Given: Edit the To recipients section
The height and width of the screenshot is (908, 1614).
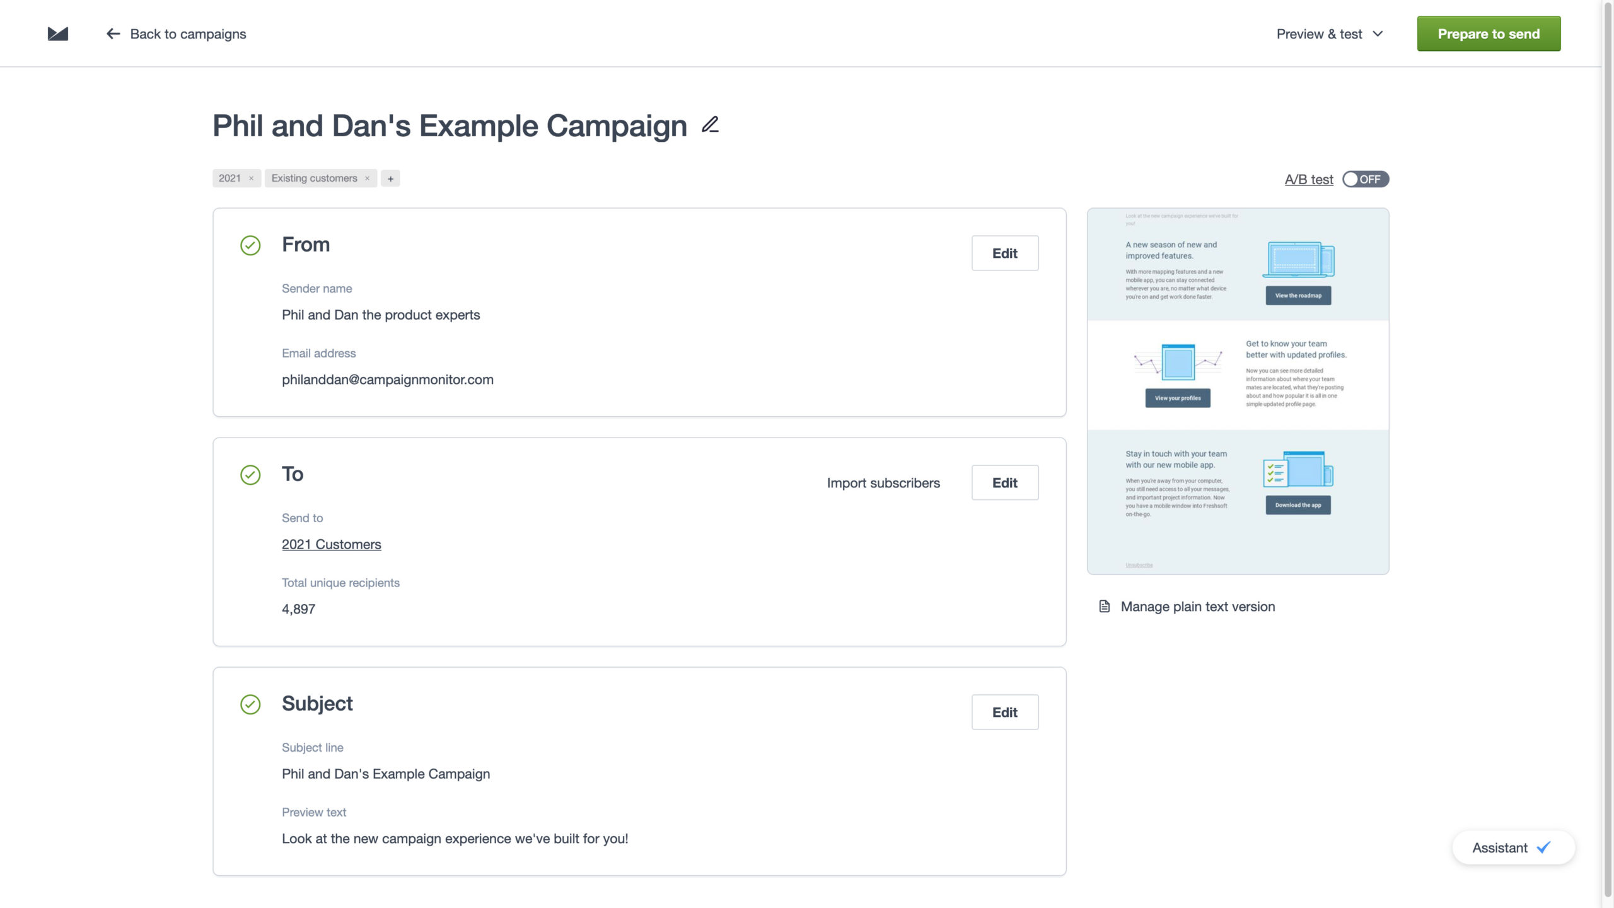Looking at the screenshot, I should [x=1004, y=482].
